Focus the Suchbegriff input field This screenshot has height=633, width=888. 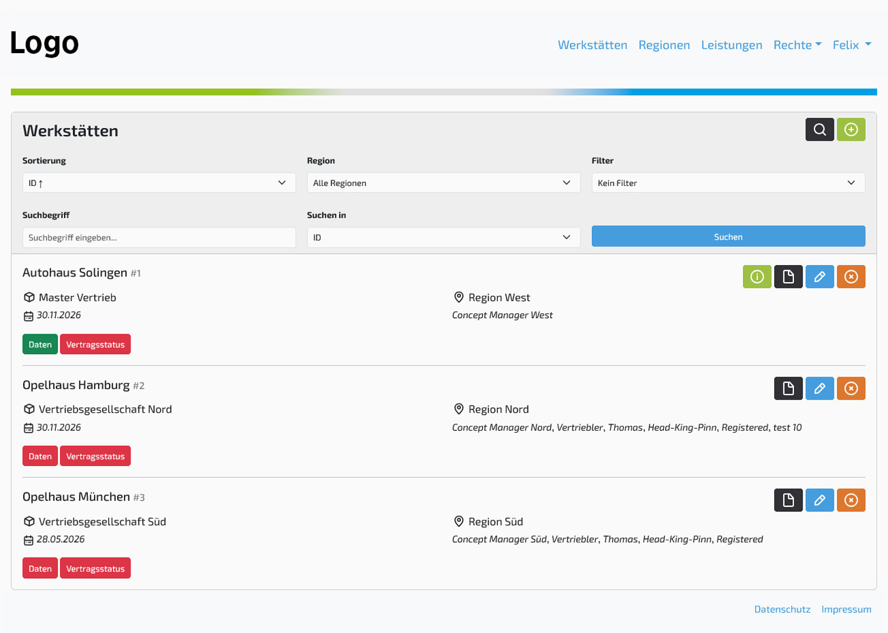[159, 237]
